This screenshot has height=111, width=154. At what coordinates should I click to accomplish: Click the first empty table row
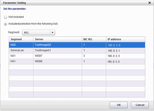click(x=77, y=67)
